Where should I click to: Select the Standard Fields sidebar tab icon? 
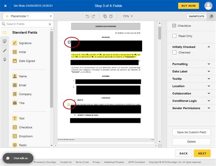tap(5, 32)
